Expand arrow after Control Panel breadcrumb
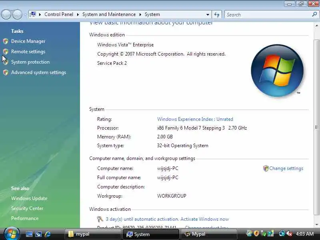 78,14
